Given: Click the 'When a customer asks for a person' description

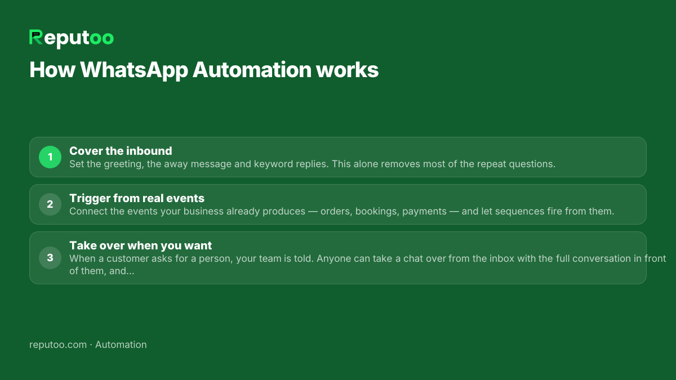Looking at the screenshot, I should pos(368,265).
